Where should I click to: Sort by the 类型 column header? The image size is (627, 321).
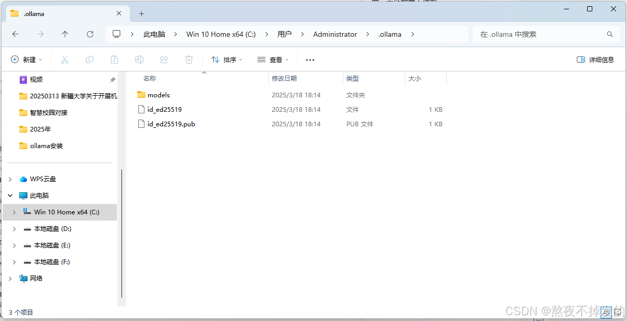[x=353, y=79]
